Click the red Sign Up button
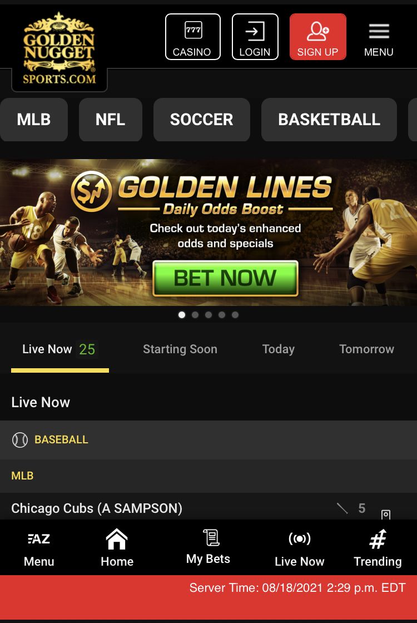The width and height of the screenshot is (417, 623). pos(317,37)
